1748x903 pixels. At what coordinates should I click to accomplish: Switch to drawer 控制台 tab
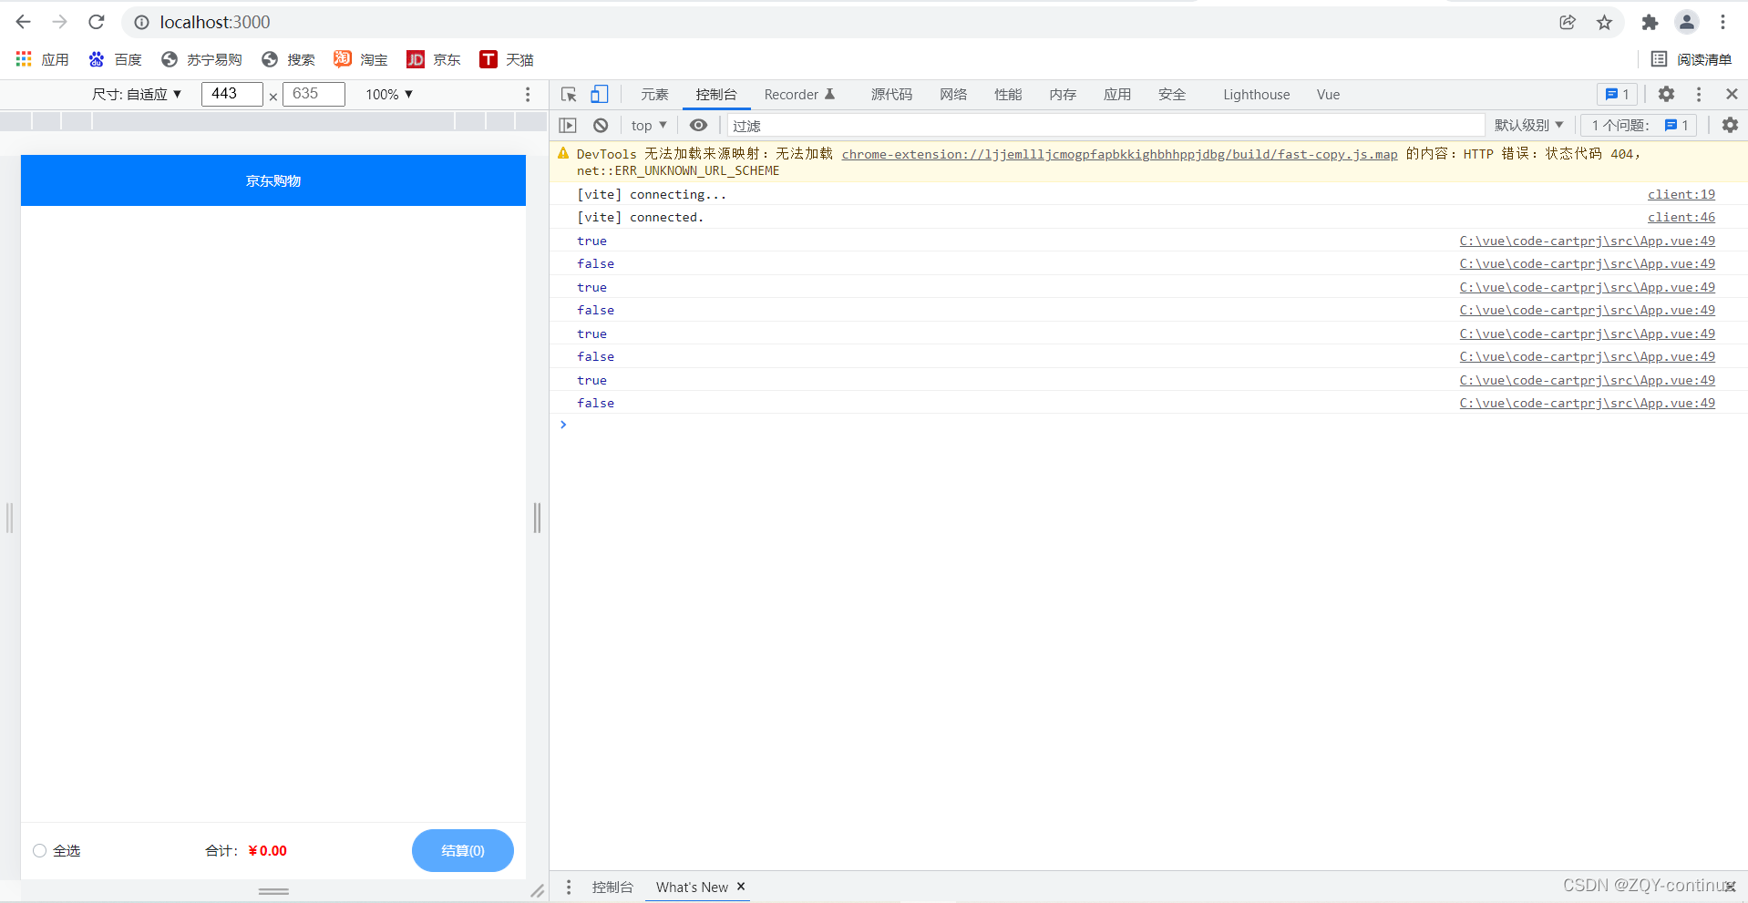tap(612, 887)
